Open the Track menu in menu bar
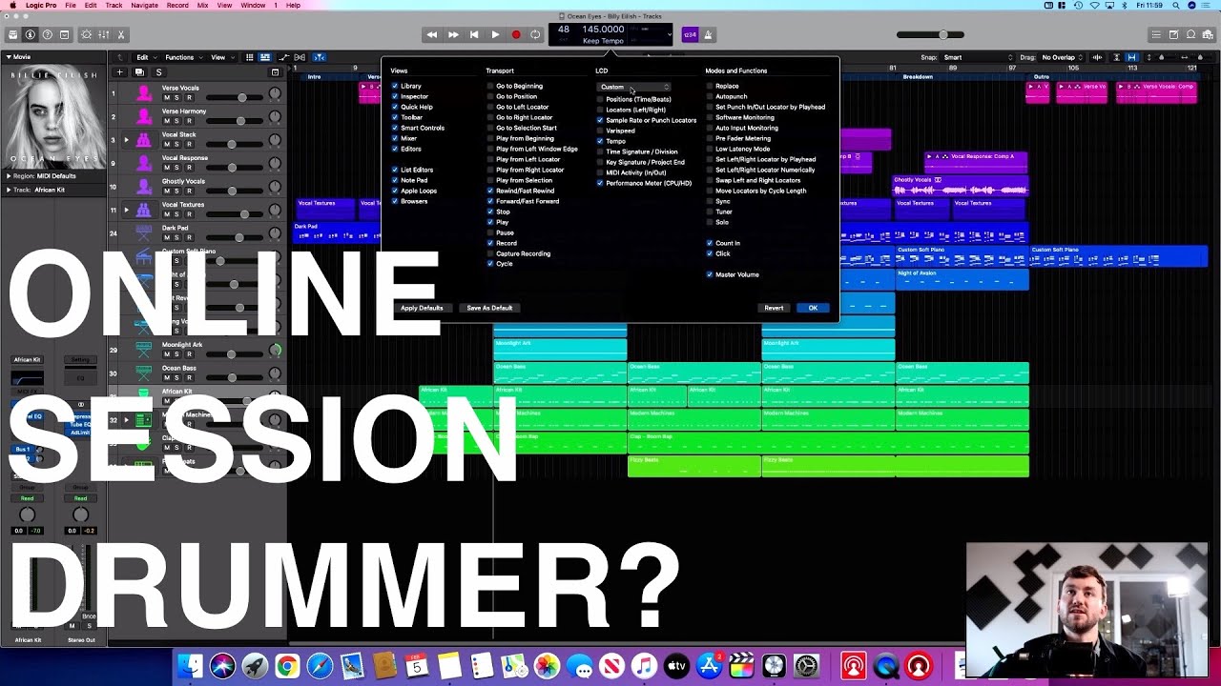Screen dimensions: 1221x686 point(114,6)
